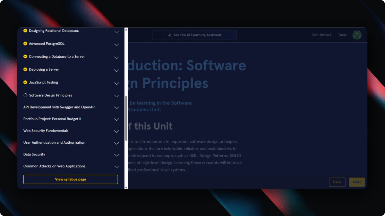Open the user profile avatar
This screenshot has height=216, width=385.
point(357,35)
